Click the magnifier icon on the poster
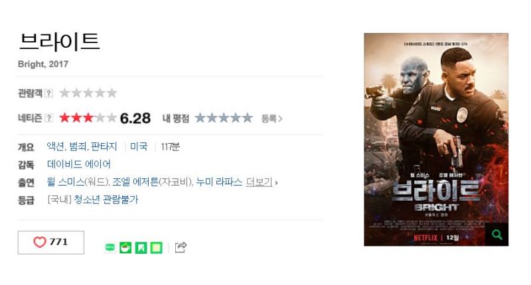Image resolution: width=531 pixels, height=285 pixels. click(x=496, y=234)
